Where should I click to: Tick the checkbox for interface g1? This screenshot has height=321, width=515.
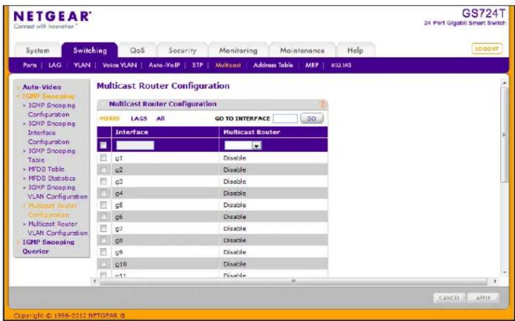103,158
